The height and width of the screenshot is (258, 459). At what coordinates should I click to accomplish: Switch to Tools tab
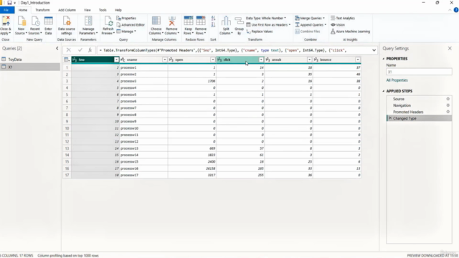(103, 10)
